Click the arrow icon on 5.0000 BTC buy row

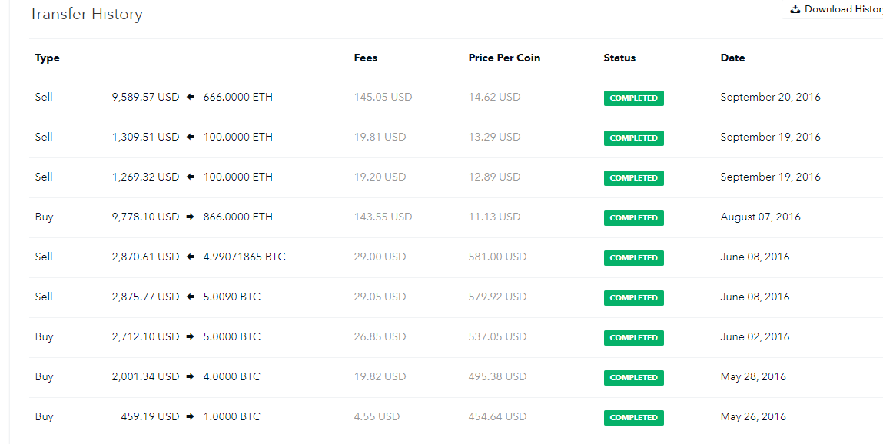point(191,337)
